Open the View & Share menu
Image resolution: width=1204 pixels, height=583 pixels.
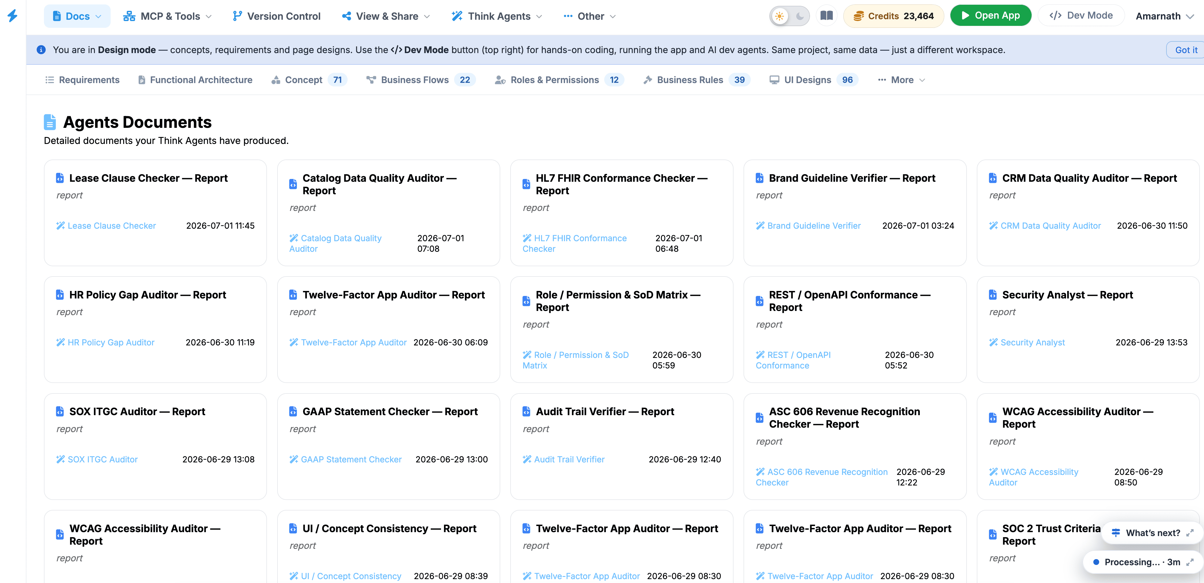(386, 16)
